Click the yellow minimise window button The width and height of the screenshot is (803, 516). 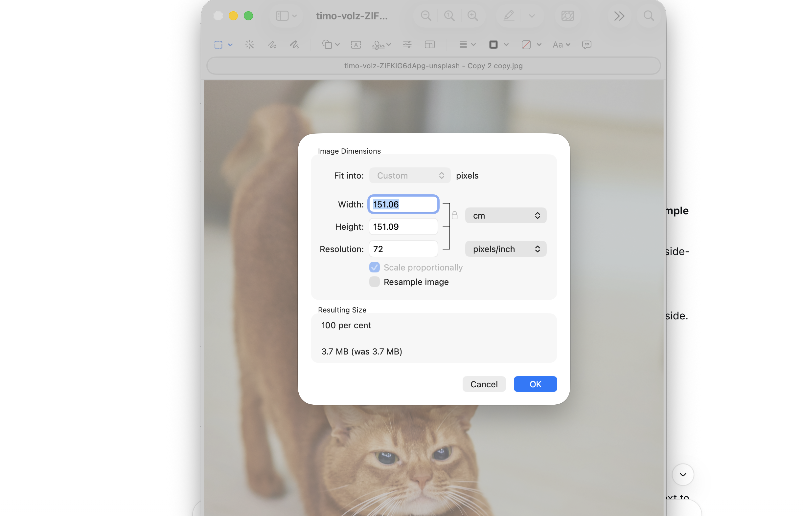[233, 16]
